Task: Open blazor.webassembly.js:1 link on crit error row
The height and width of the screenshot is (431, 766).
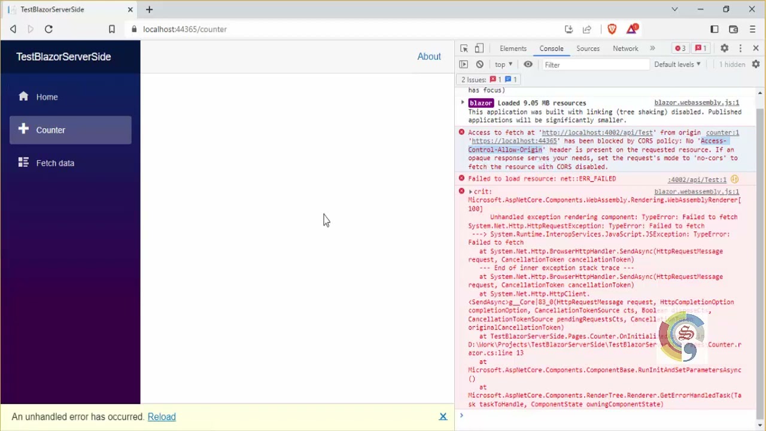Action: [697, 192]
